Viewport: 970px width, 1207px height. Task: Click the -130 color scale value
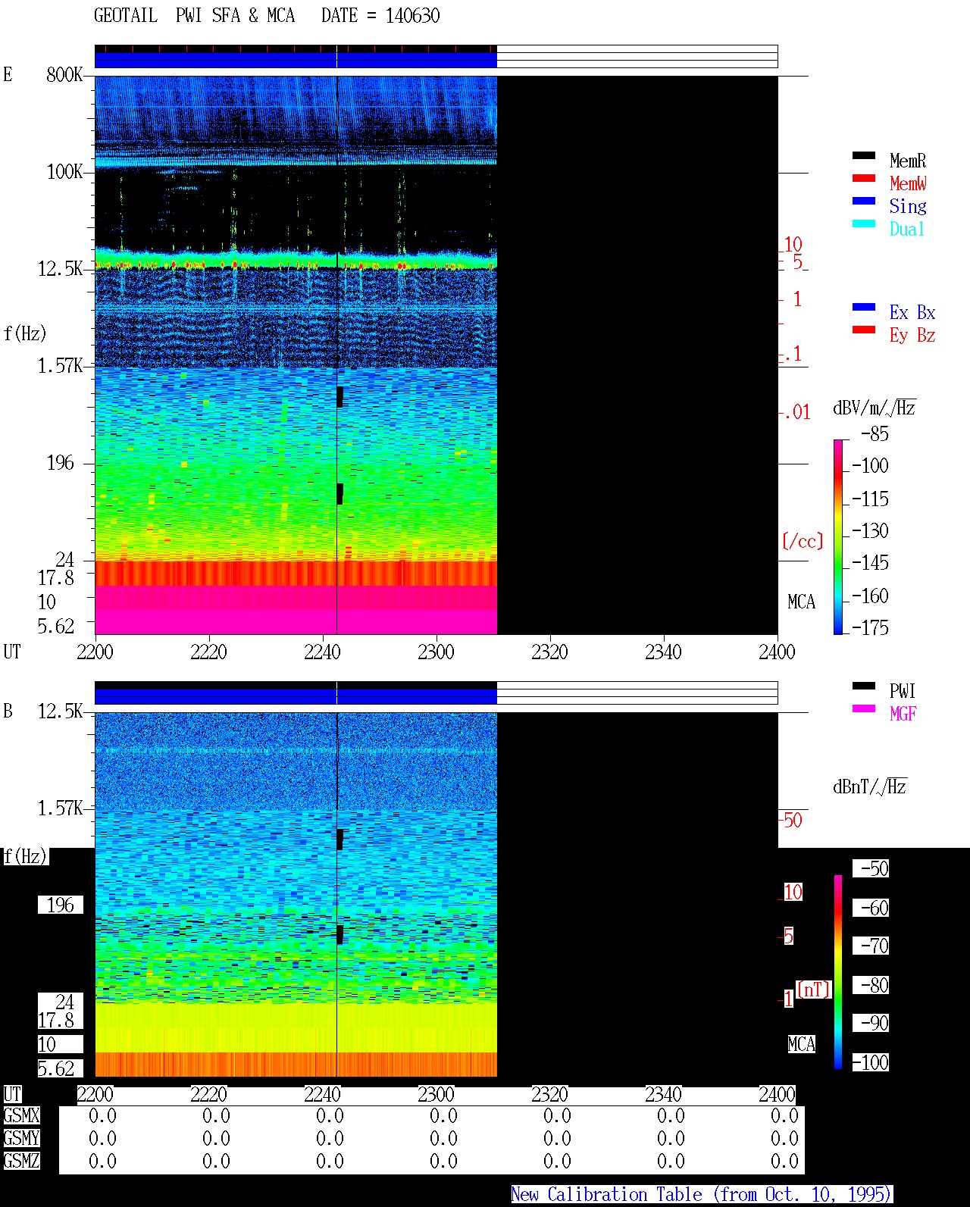(870, 531)
